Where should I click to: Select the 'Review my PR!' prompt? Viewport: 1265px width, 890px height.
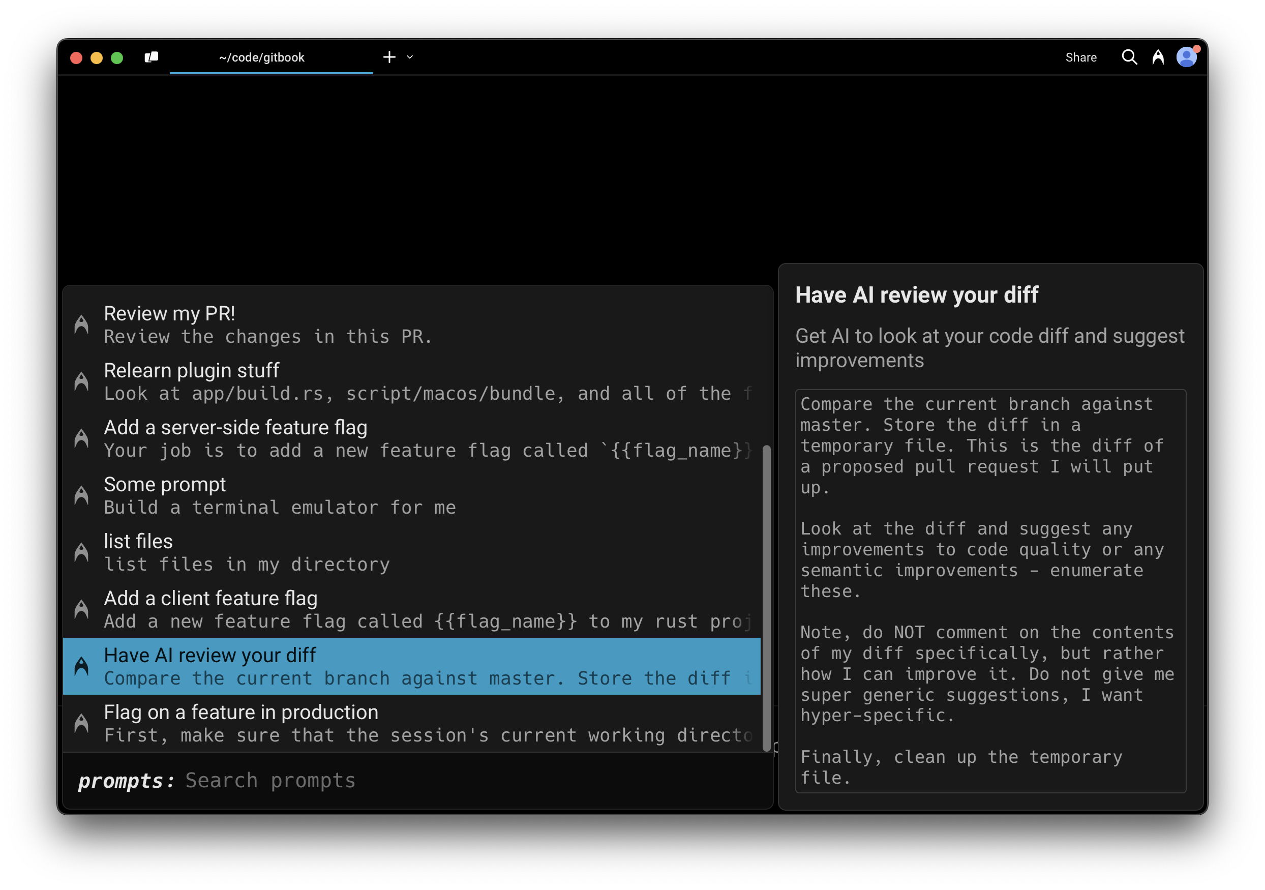pyautogui.click(x=330, y=324)
